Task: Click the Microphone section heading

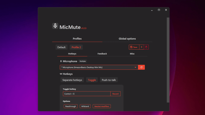Action: [70, 61]
